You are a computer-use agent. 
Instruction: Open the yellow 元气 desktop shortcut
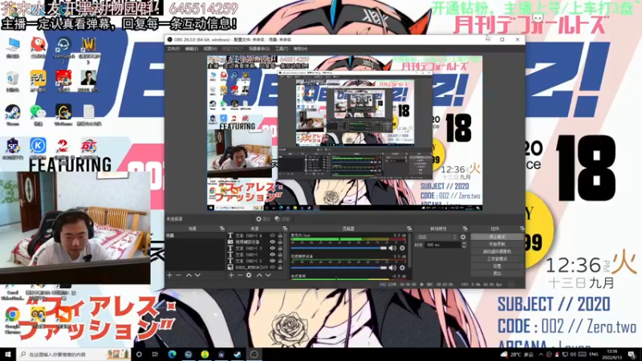[x=38, y=81]
